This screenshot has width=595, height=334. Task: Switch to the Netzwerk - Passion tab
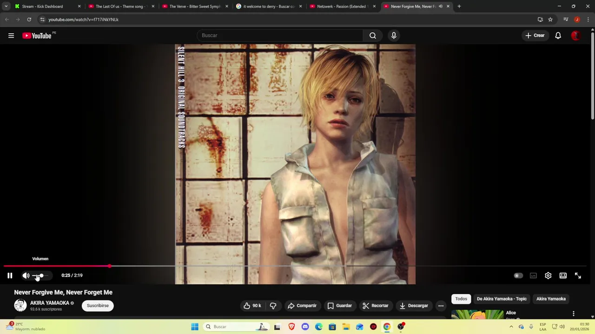pyautogui.click(x=342, y=6)
